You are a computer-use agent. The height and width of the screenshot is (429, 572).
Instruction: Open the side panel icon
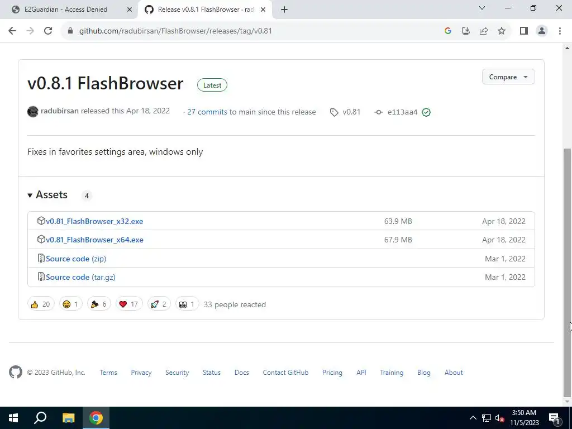pos(524,31)
